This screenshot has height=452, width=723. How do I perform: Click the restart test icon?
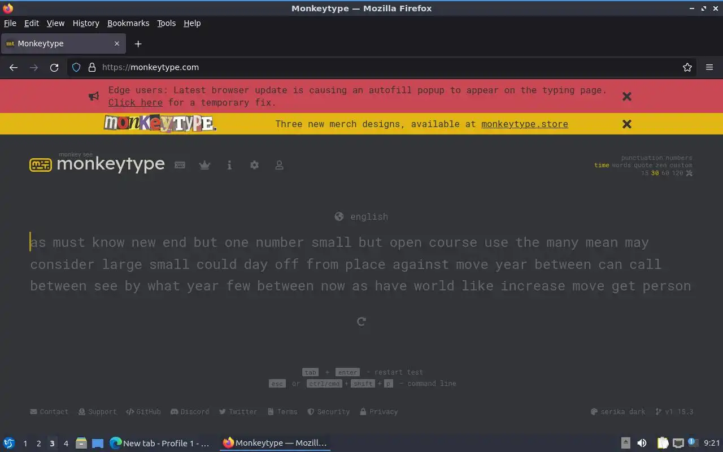(361, 321)
